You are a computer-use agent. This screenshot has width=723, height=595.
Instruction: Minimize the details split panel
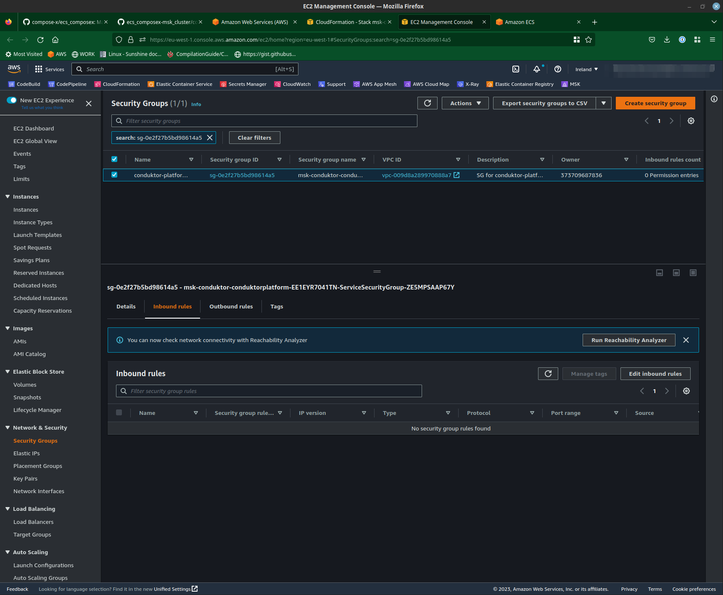(660, 273)
